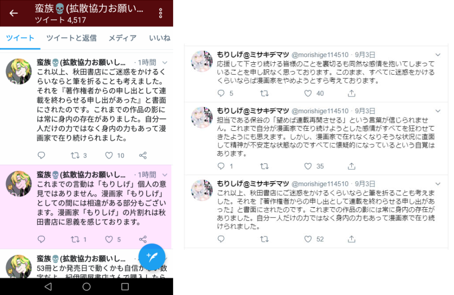
Task: Tap the back arrow in the header
Action: point(13,13)
